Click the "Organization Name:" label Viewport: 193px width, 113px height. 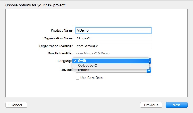point(58,38)
